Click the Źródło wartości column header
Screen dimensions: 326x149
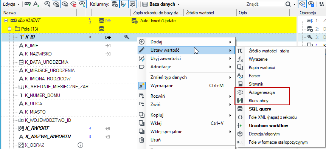click(210, 13)
